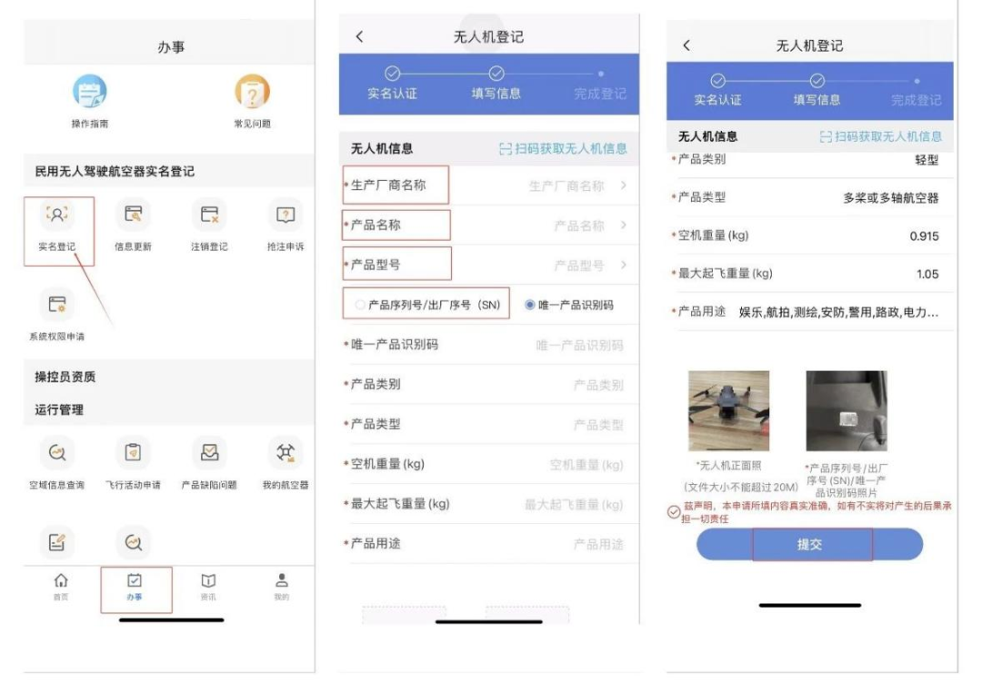Tap the 空域信息查询 icon
This screenshot has height=684, width=982.
tap(57, 452)
